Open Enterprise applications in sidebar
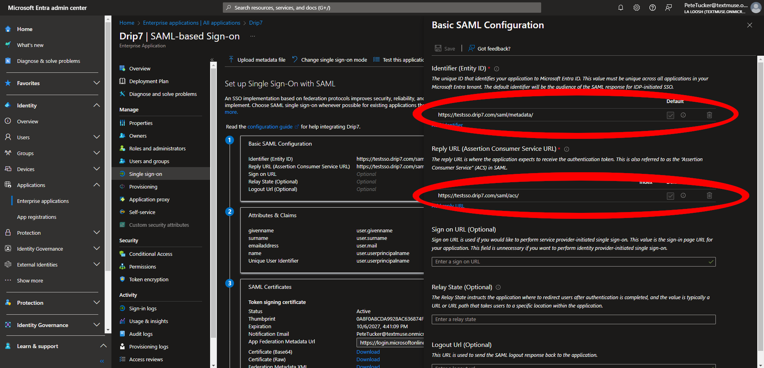This screenshot has height=368, width=764. 43,201
